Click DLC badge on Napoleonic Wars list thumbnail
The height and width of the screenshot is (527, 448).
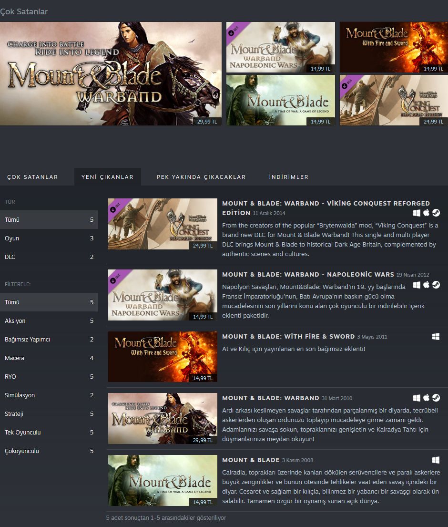pyautogui.click(x=117, y=278)
